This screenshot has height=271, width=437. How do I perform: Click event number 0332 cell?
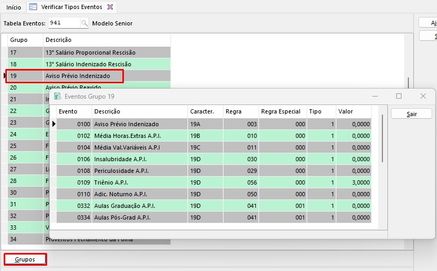coord(74,206)
